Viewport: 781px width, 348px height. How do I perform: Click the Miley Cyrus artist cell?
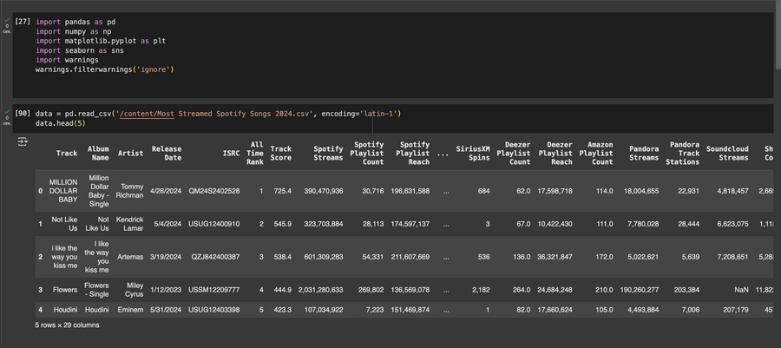coord(134,289)
